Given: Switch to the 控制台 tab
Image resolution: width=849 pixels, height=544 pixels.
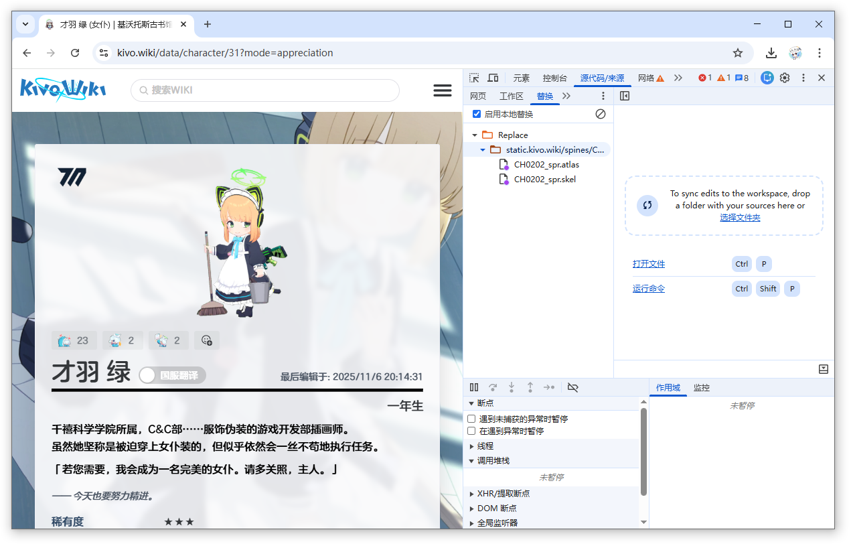Looking at the screenshot, I should tap(554, 78).
